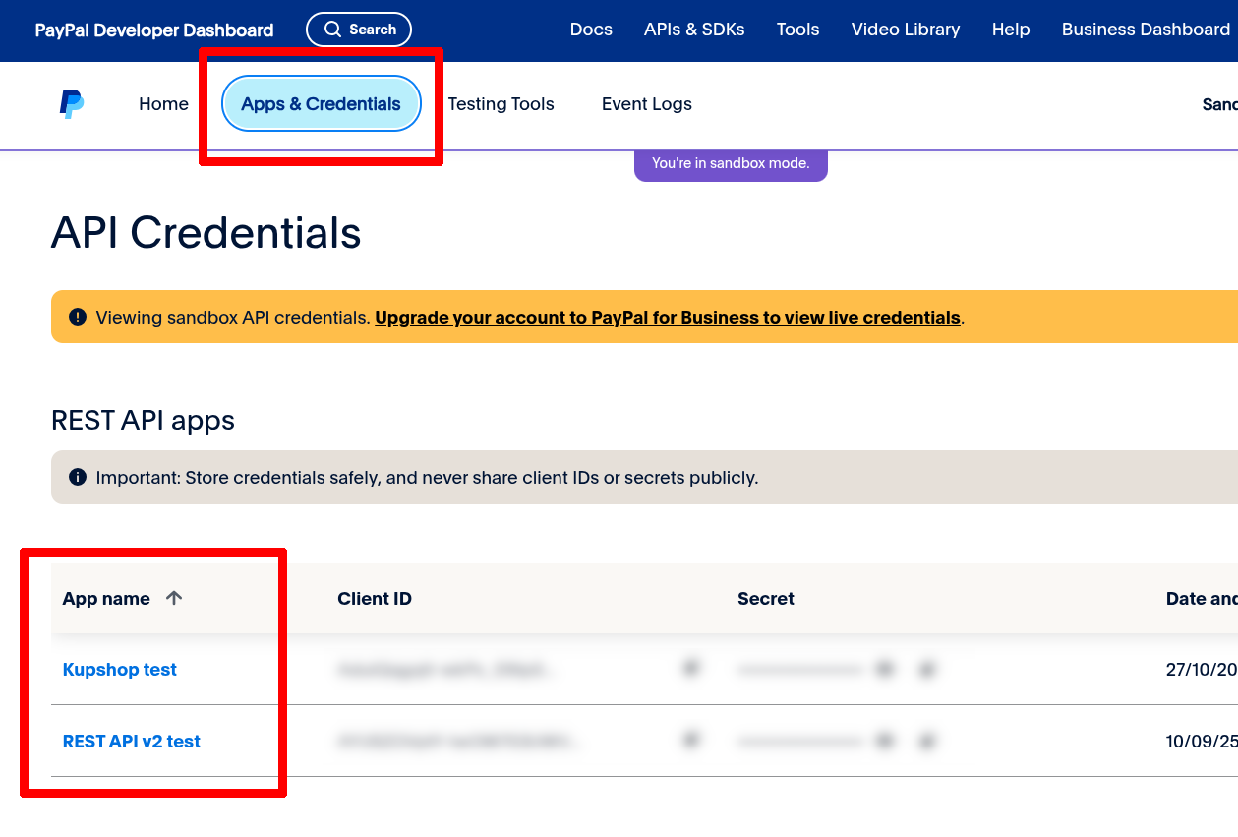Click the blurred Client ID value for REST API v2 test
This screenshot has width=1238, height=837.
point(458,742)
